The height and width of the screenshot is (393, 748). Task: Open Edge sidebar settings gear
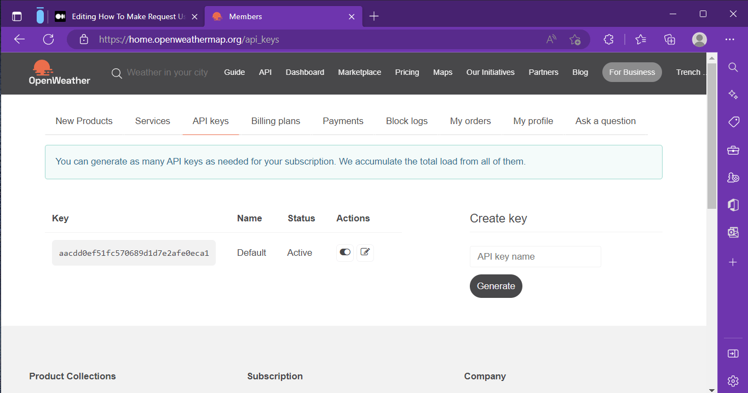733,381
